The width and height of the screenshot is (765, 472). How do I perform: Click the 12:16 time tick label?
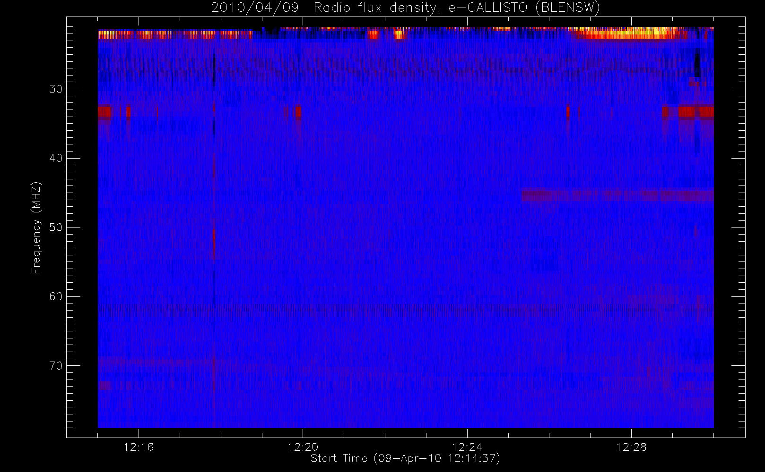[139, 447]
